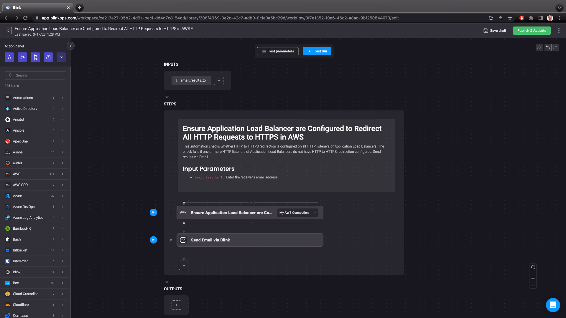Open the AWS SSO integration icon

click(8, 185)
